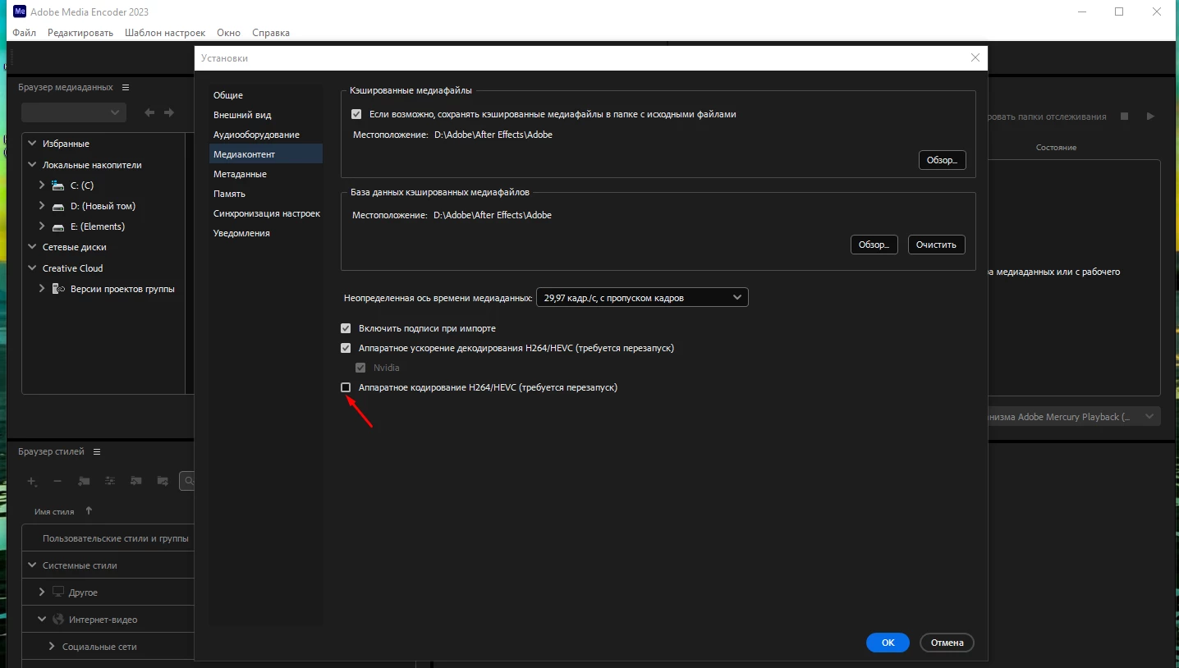Open the Справка menu
The image size is (1179, 668).
[x=271, y=33]
